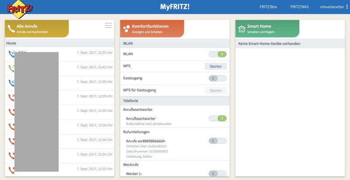The image size is (350, 180).
Task: Click Rufannahme nach 20 Sekunden text
Action: [x=149, y=124]
